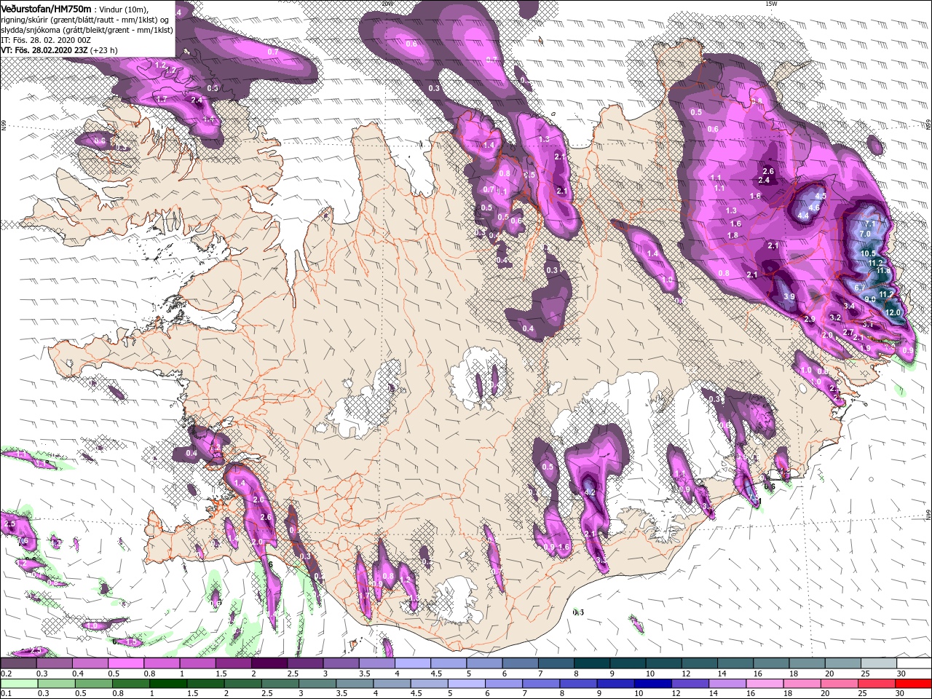Click the 2.9 precipitation value on map
Image resolution: width=932 pixels, height=699 pixels.
click(809, 320)
